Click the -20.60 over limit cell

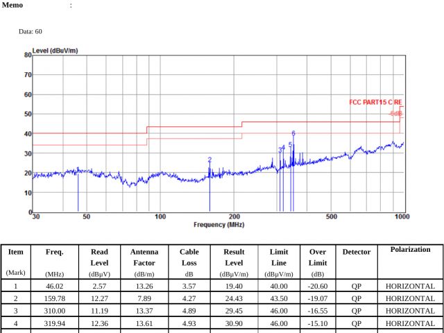tap(317, 286)
